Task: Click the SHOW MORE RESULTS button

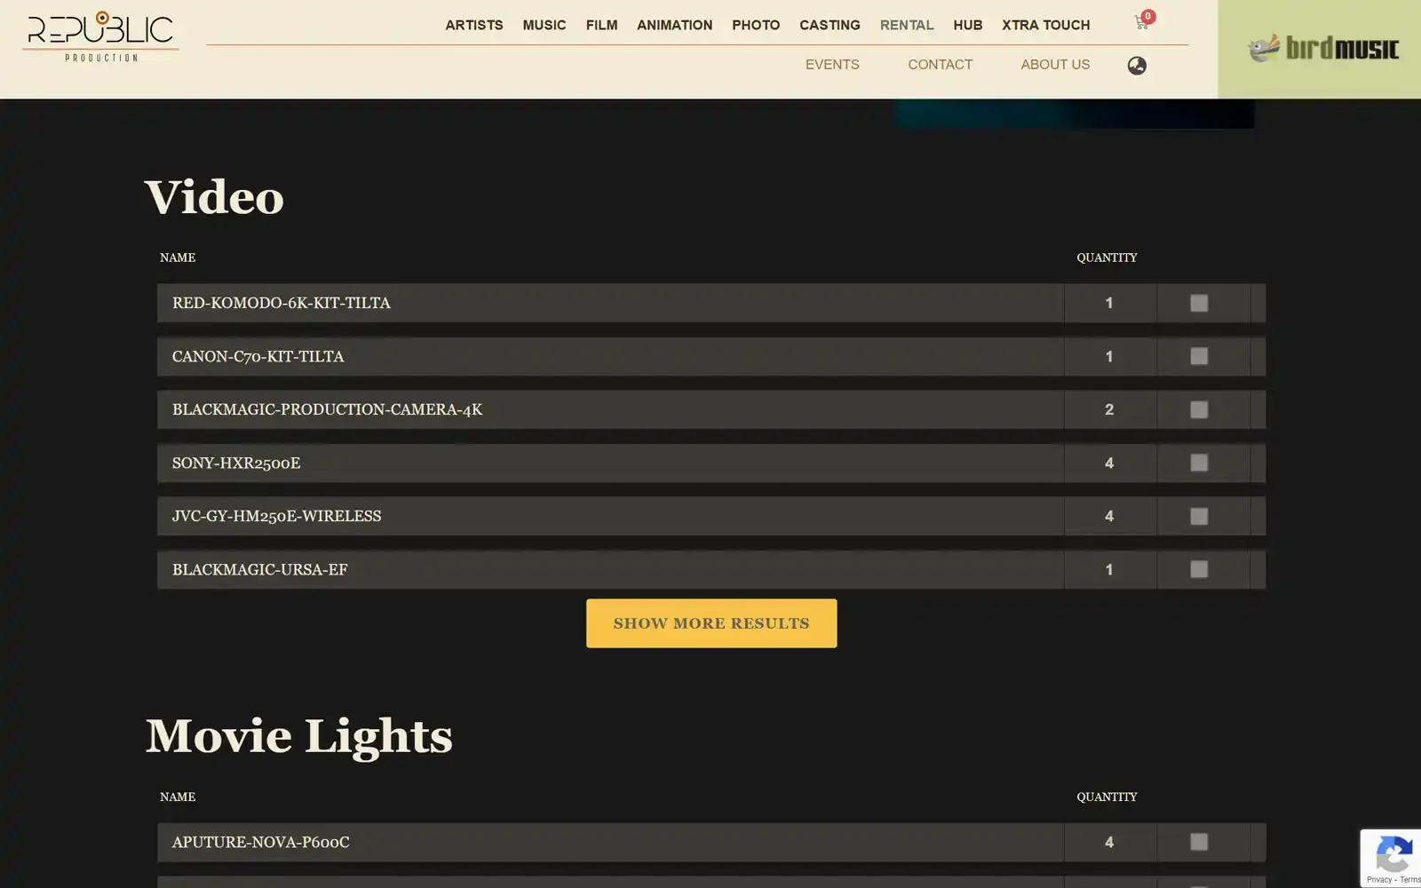Action: click(x=711, y=623)
